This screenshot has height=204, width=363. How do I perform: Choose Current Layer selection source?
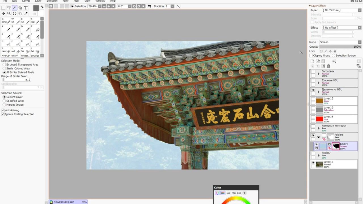click(x=4, y=97)
